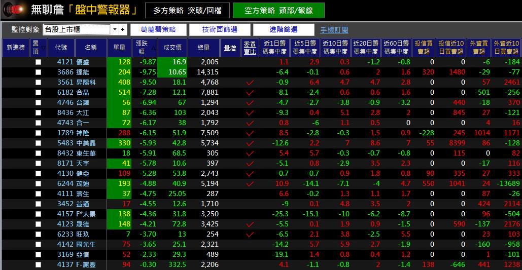Open the 監控對象 dropdown arrow
Screen dimensions: 522x270
pyautogui.click(x=115, y=30)
